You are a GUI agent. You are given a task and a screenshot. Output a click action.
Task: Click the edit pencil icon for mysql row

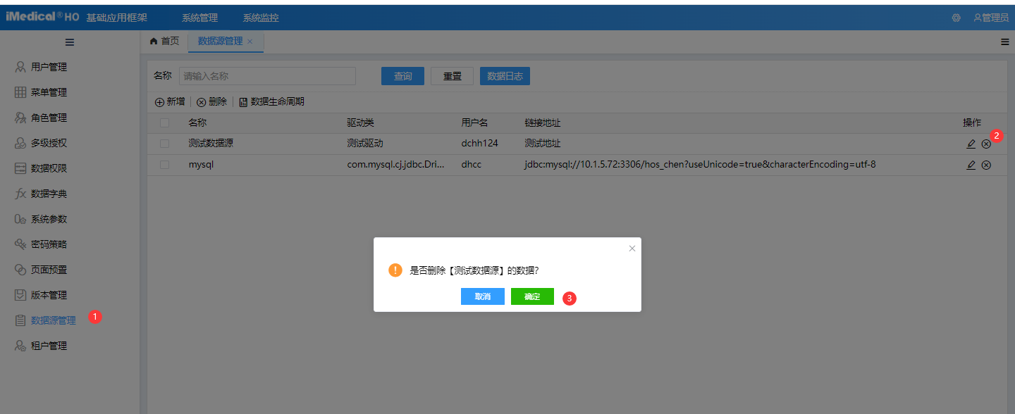click(x=971, y=165)
